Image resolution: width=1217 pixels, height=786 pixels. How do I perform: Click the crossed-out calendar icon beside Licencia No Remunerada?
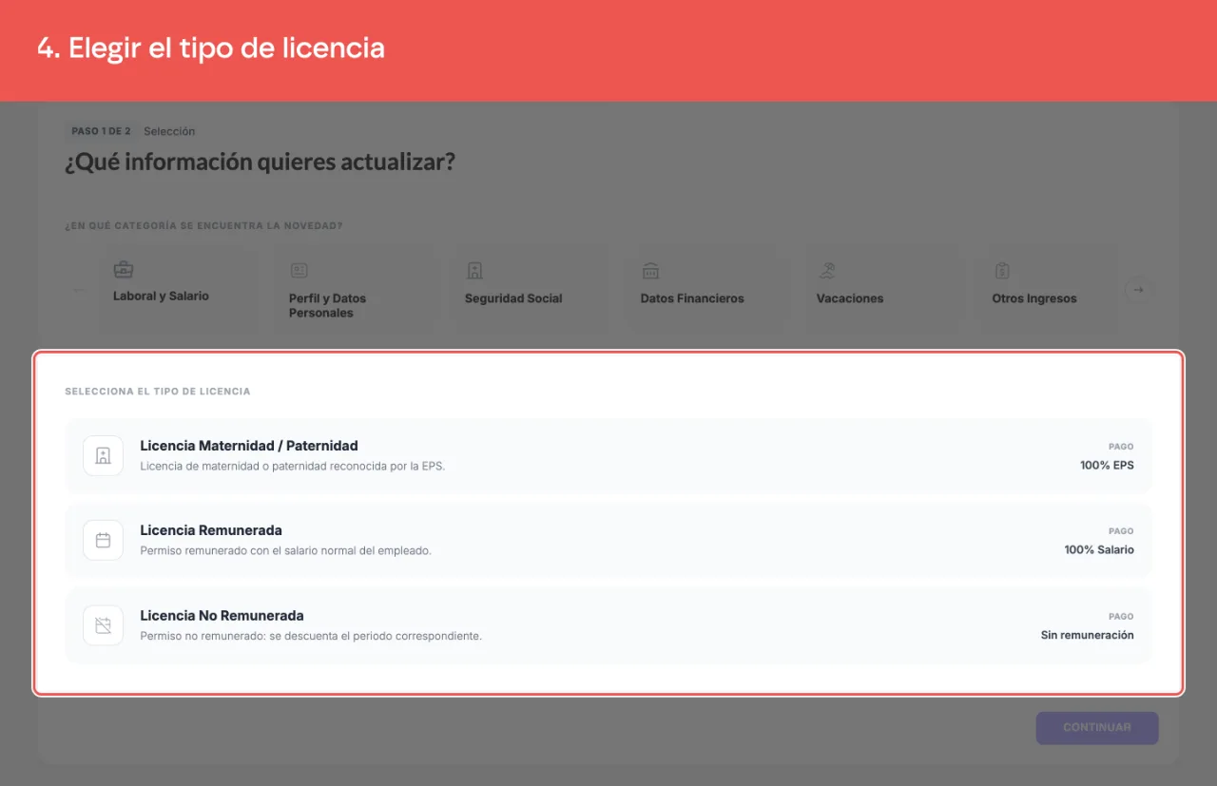click(x=103, y=625)
